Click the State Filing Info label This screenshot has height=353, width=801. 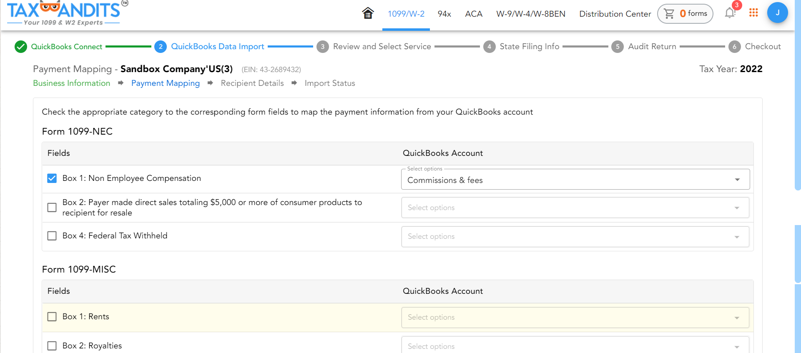530,46
